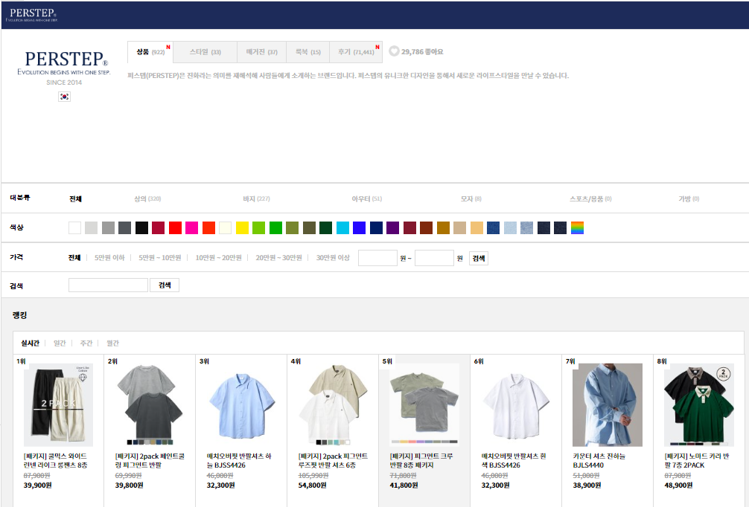Filter by category 바지 (227)
Image resolution: width=749 pixels, height=507 pixels.
257,199
